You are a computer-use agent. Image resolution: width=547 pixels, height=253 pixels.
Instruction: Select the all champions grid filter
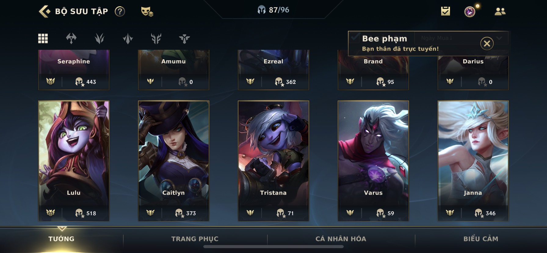coord(43,38)
